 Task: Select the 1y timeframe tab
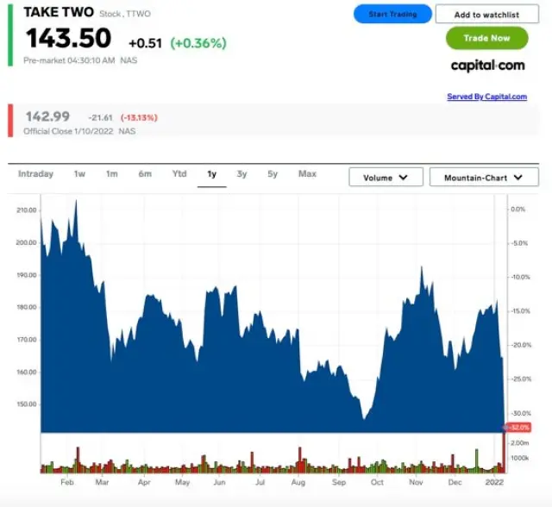click(211, 174)
